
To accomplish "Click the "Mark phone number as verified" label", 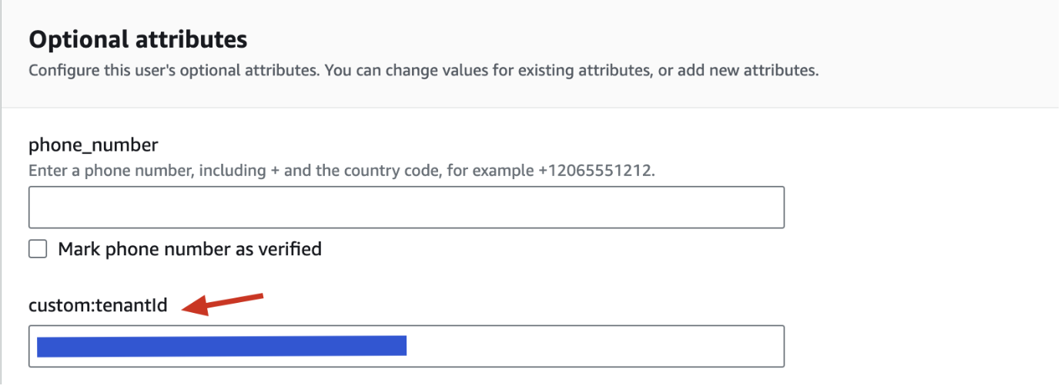I will pos(189,249).
